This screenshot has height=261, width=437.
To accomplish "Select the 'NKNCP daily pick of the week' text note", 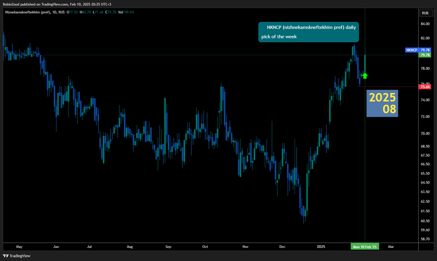I will click(309, 32).
